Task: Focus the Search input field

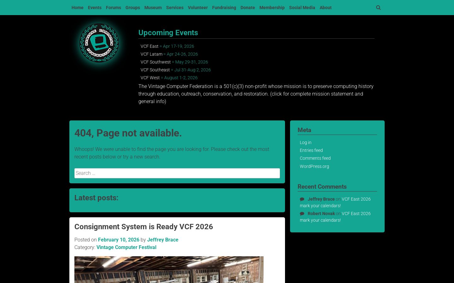Action: tap(177, 173)
